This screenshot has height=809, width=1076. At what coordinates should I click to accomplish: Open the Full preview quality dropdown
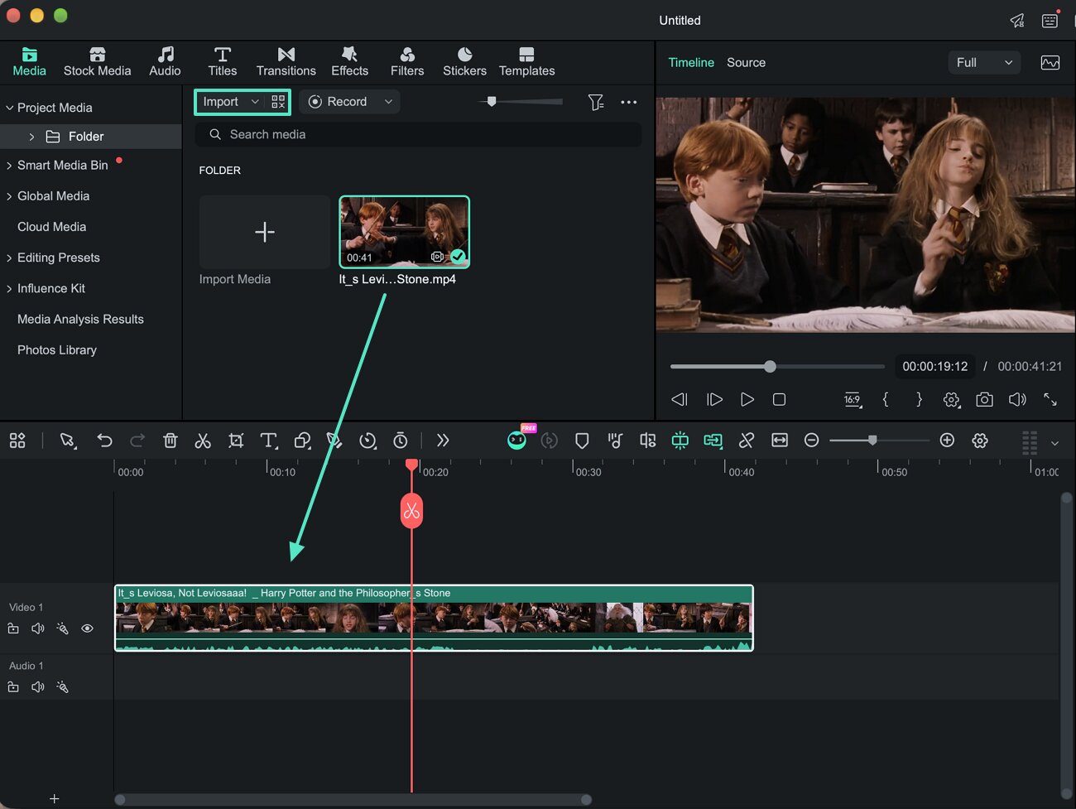pos(984,63)
